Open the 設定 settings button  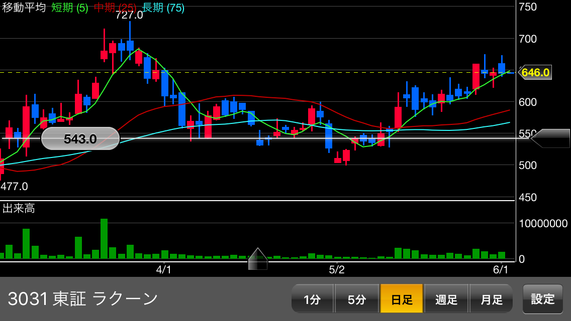coord(543,299)
